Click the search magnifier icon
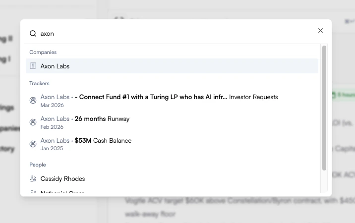 coord(33,34)
